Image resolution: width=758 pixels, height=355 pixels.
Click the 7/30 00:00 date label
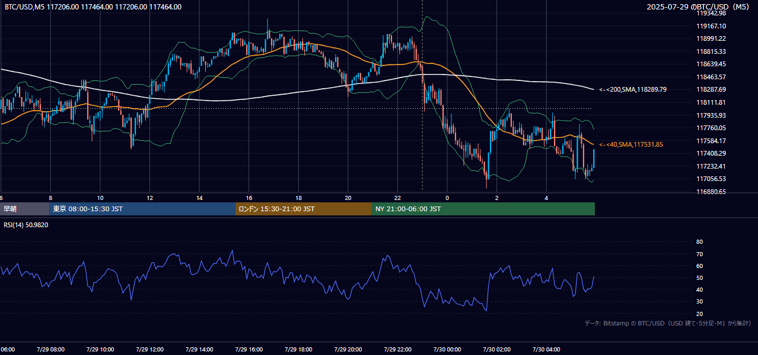[447, 349]
